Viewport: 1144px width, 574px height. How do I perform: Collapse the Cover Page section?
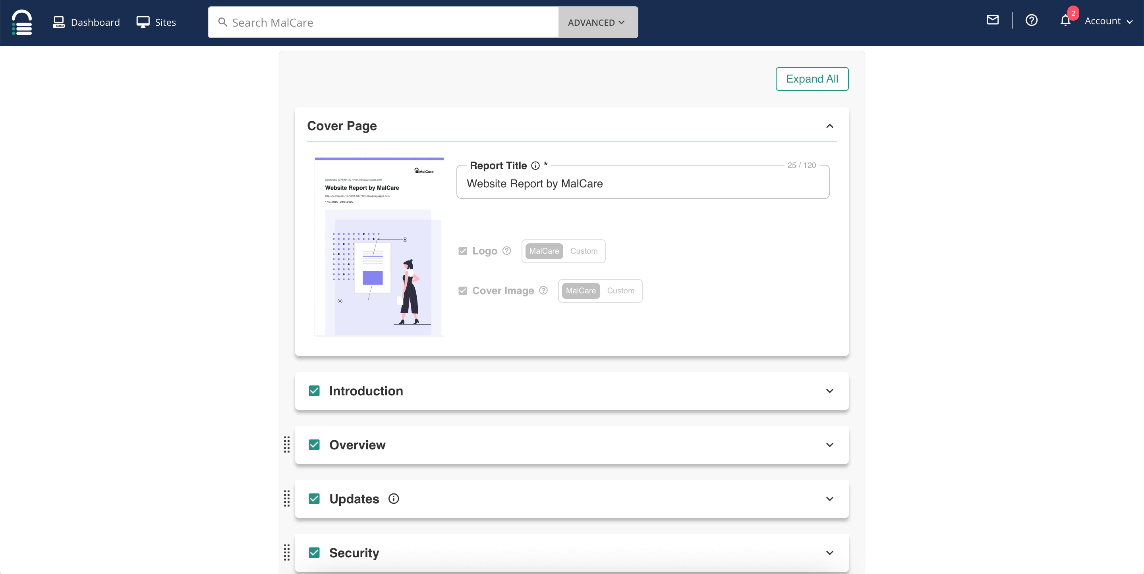click(x=829, y=126)
